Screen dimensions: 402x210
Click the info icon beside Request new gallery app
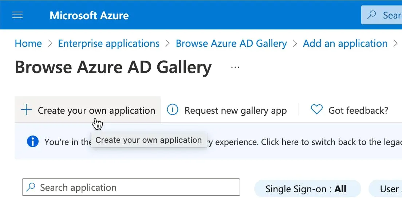173,110
